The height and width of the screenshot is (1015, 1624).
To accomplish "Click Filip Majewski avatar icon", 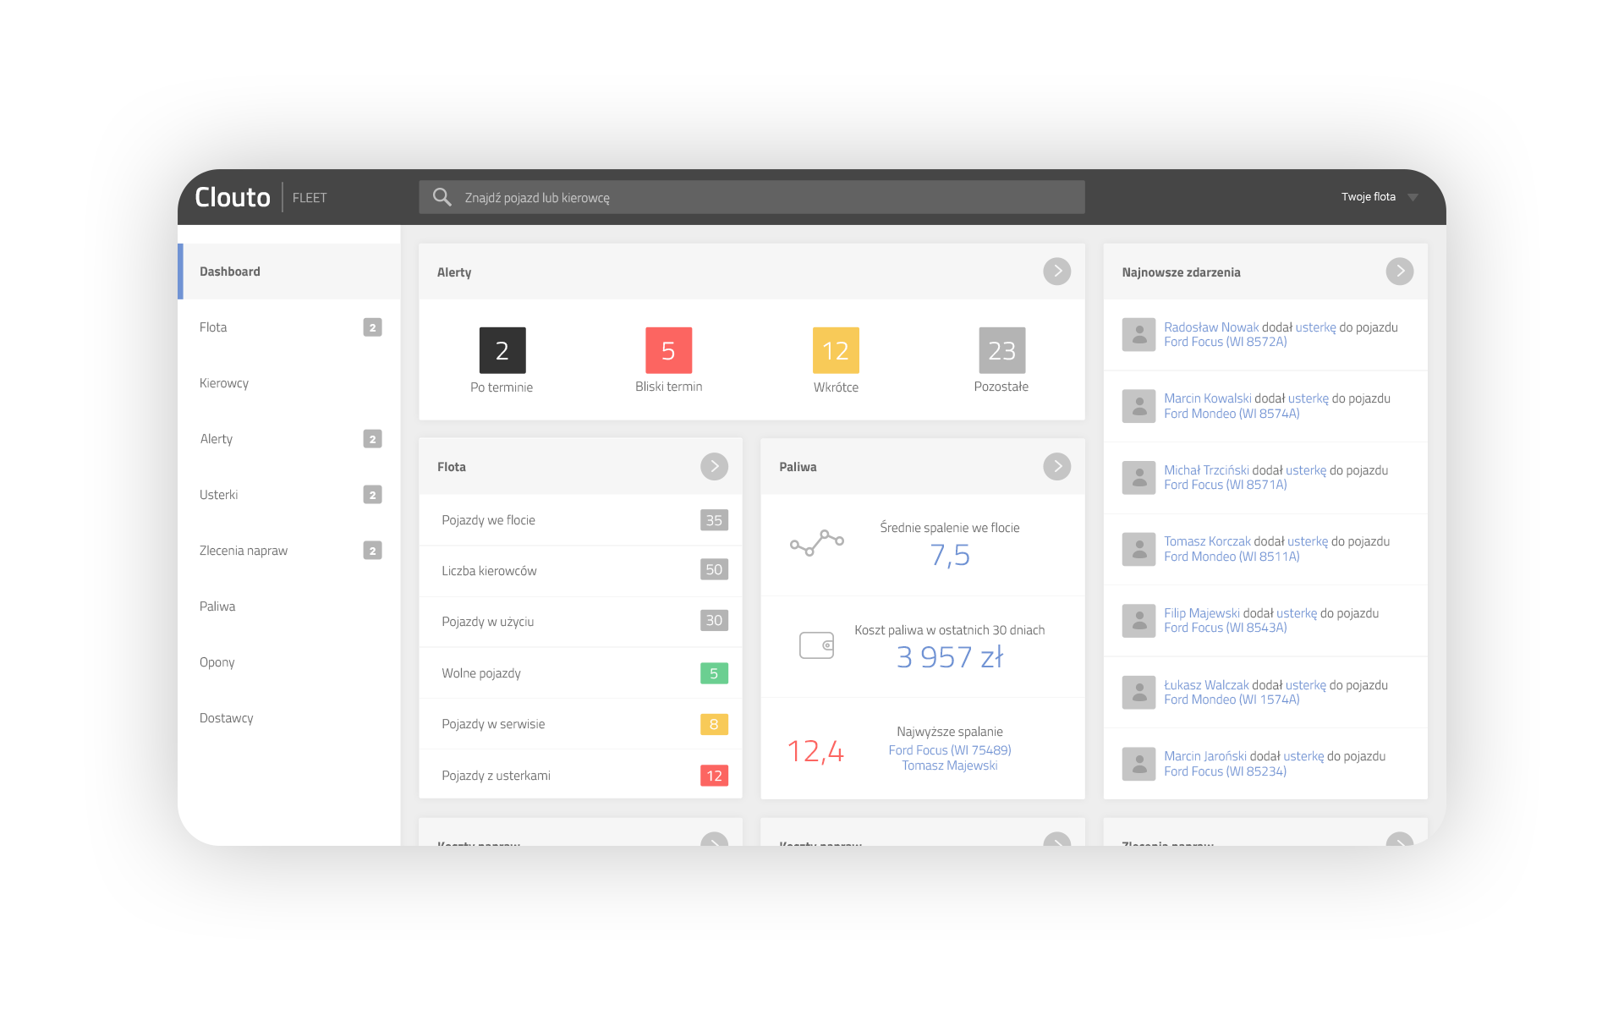I will tap(1138, 621).
